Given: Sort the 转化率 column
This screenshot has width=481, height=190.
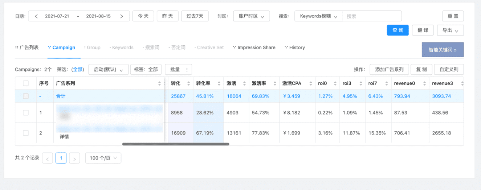Looking at the screenshot, I should pos(219,83).
